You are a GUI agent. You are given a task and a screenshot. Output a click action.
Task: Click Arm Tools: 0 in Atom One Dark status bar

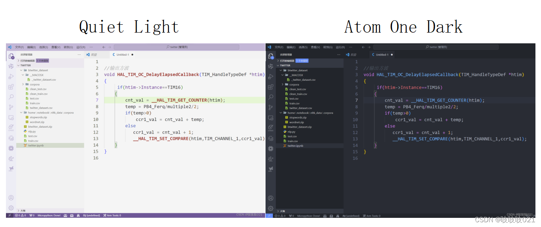pyautogui.click(x=371, y=216)
